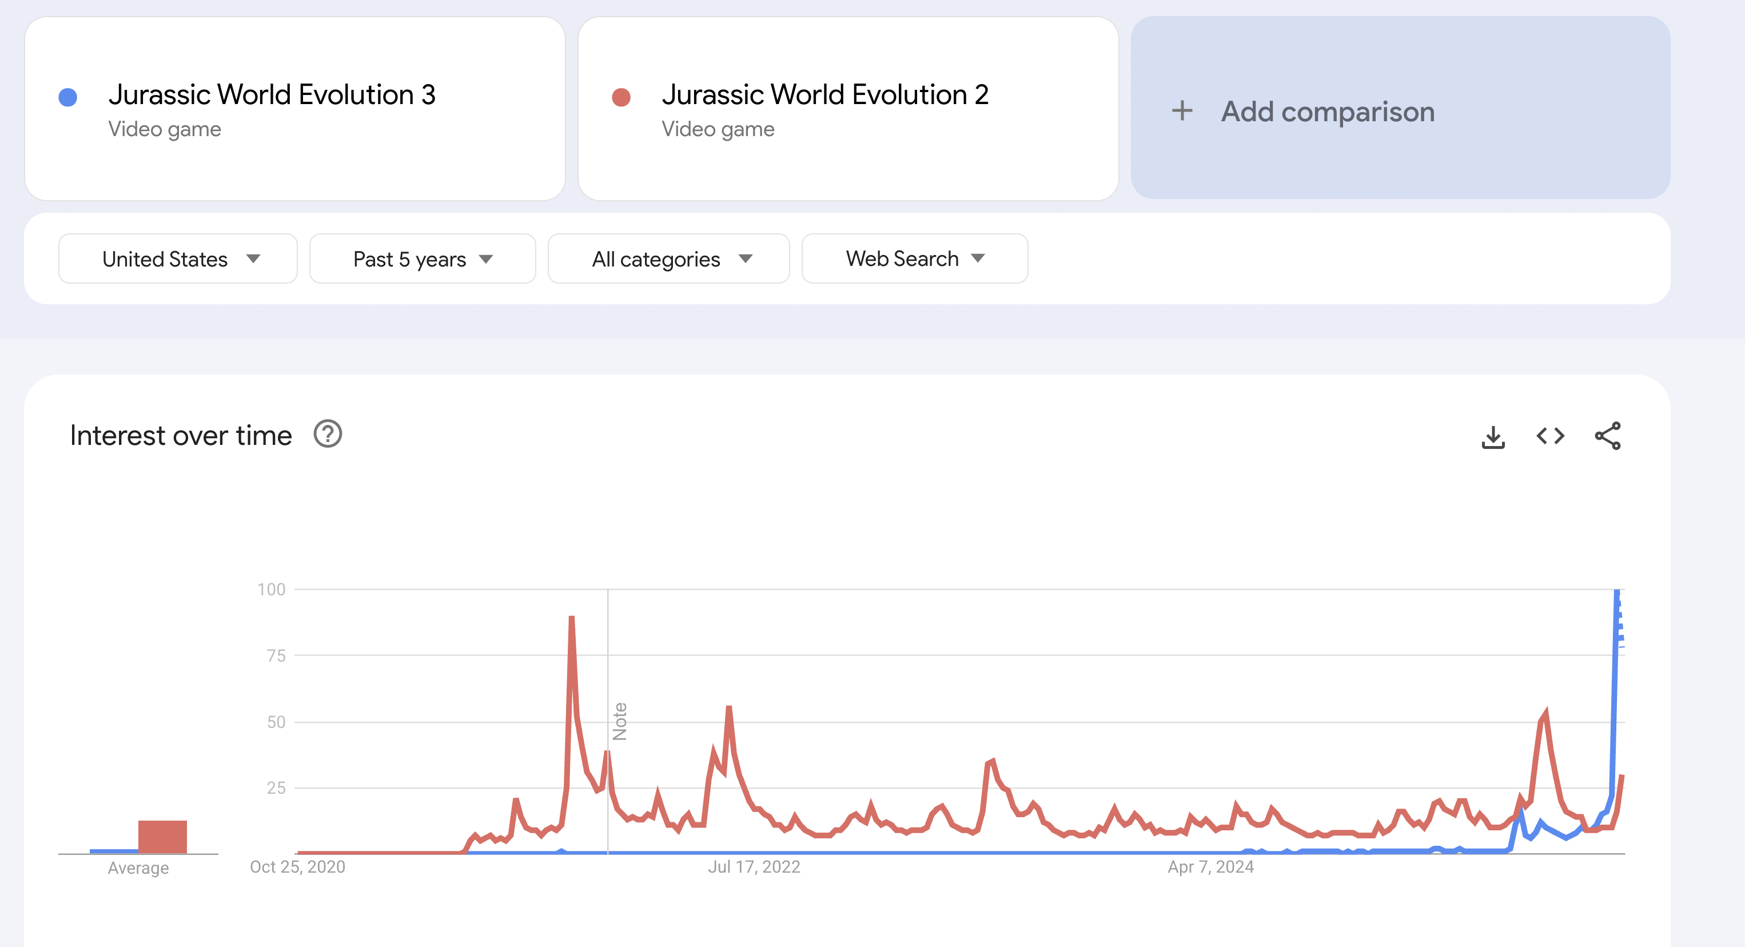Download the interest over time CSV
The height and width of the screenshot is (947, 1745).
[1493, 436]
